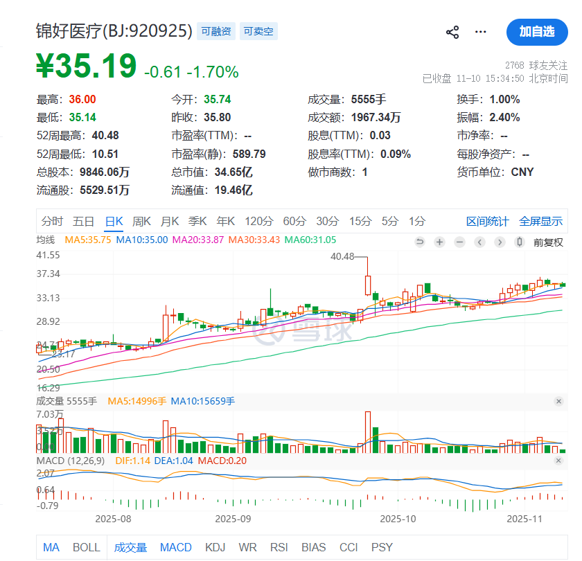The width and height of the screenshot is (582, 561).
Task: Switch to the 周K weekly chart tab
Action: 141,222
